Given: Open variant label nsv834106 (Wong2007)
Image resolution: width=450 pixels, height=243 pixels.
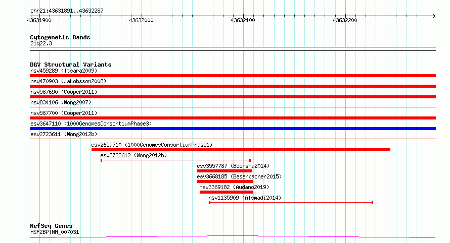Looking at the screenshot, I should (61, 102).
